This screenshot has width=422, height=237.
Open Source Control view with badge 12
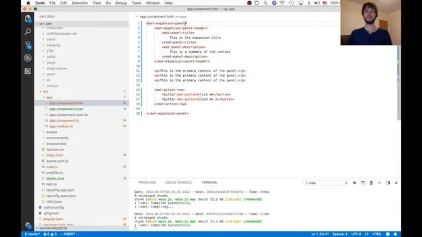(28, 45)
